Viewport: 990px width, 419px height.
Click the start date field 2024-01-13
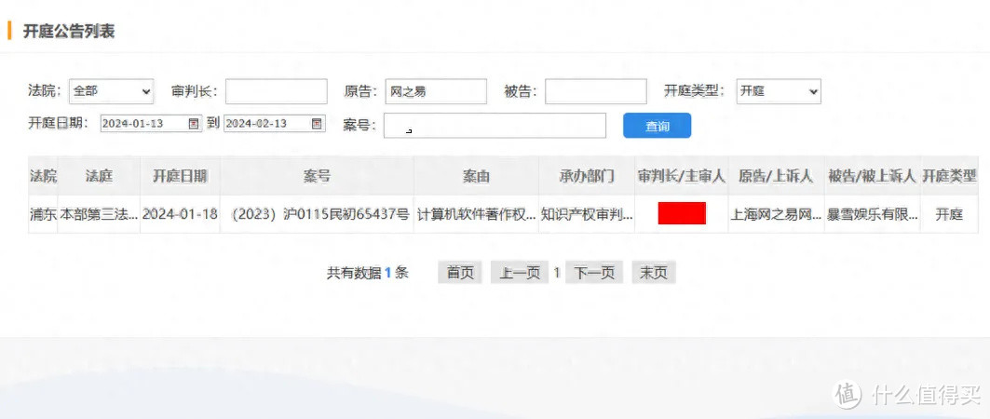pos(152,123)
